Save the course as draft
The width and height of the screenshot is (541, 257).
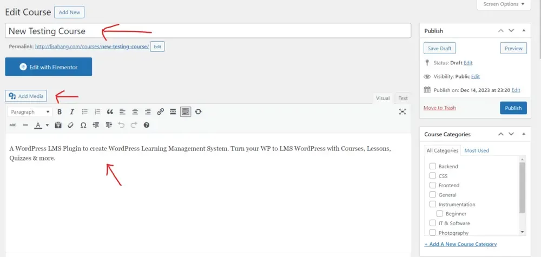(x=439, y=48)
